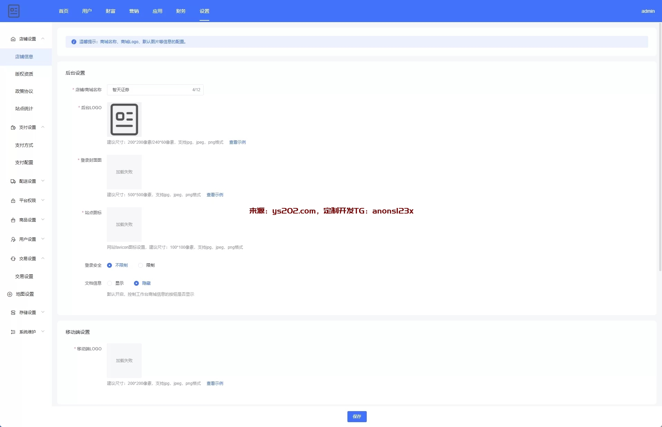Screen dimensions: 662x427
Task: Choose 显示 for document info
Action: point(109,283)
